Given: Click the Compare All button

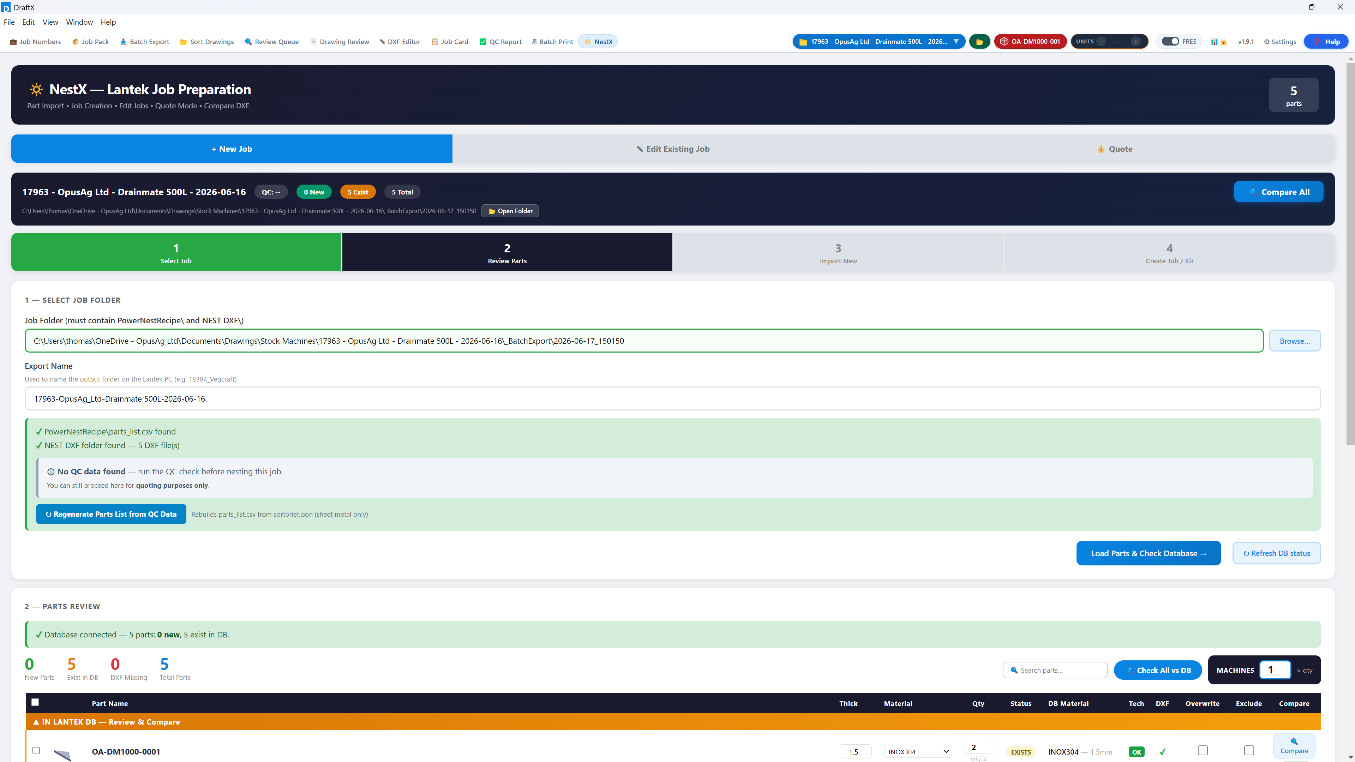Looking at the screenshot, I should (x=1278, y=192).
